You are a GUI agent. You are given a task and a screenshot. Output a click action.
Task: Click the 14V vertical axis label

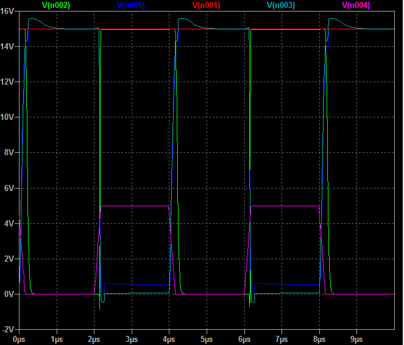point(7,47)
